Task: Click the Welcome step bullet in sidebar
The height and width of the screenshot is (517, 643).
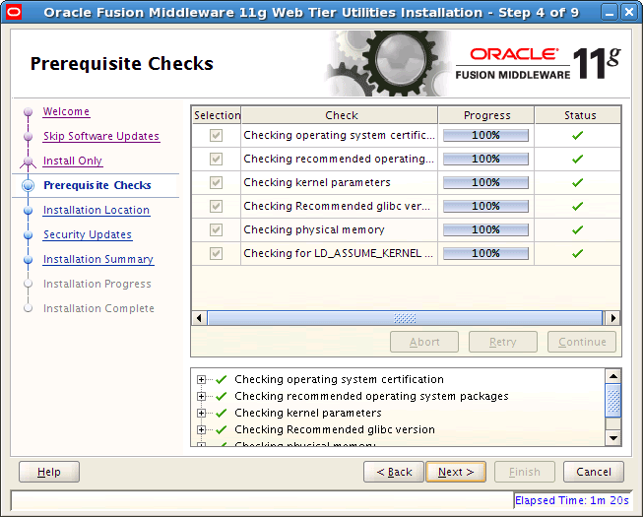Action: click(x=28, y=111)
